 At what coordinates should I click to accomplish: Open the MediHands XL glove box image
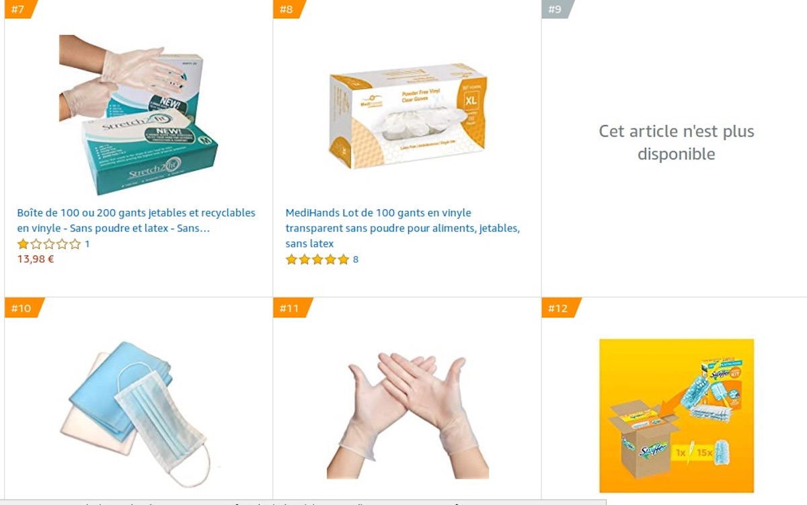pyautogui.click(x=407, y=116)
